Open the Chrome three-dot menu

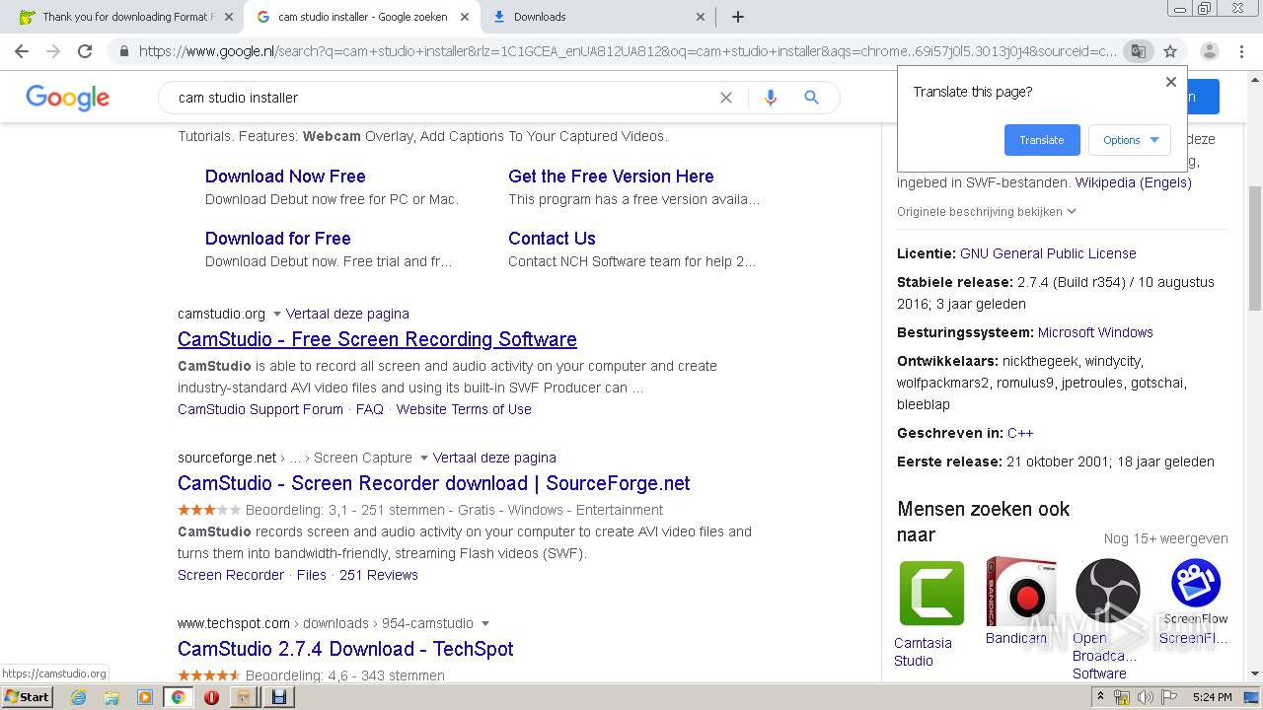1241,51
